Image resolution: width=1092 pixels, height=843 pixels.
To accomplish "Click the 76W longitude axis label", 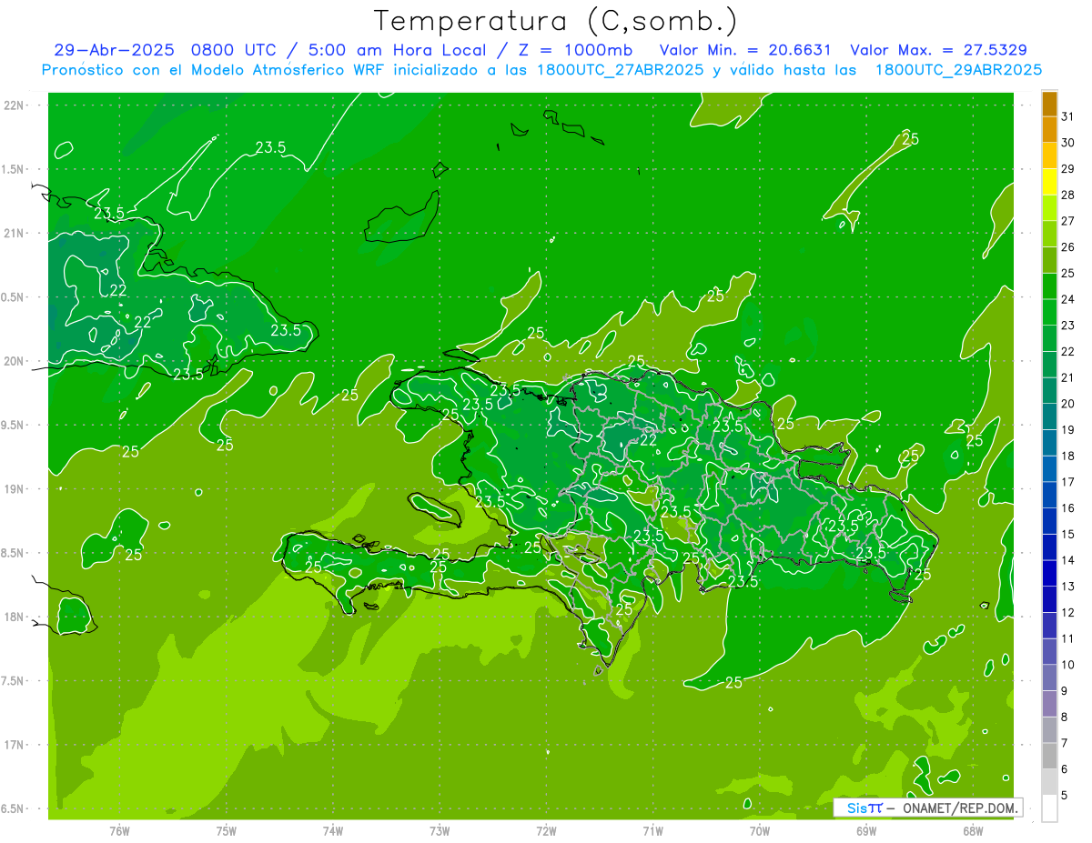I will [119, 831].
